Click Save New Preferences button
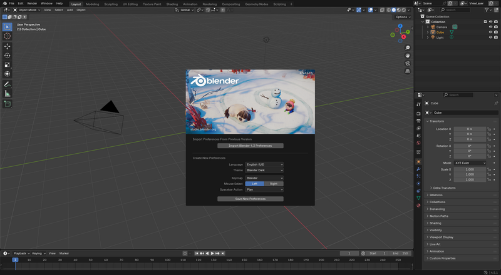The image size is (501, 275). (x=250, y=199)
